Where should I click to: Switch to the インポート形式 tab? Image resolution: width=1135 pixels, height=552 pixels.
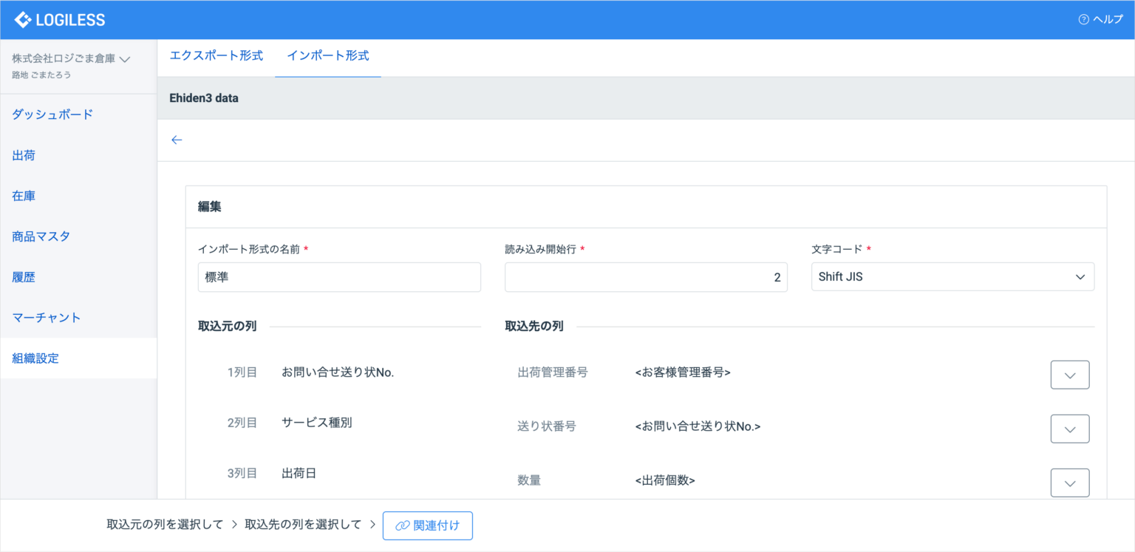[327, 56]
